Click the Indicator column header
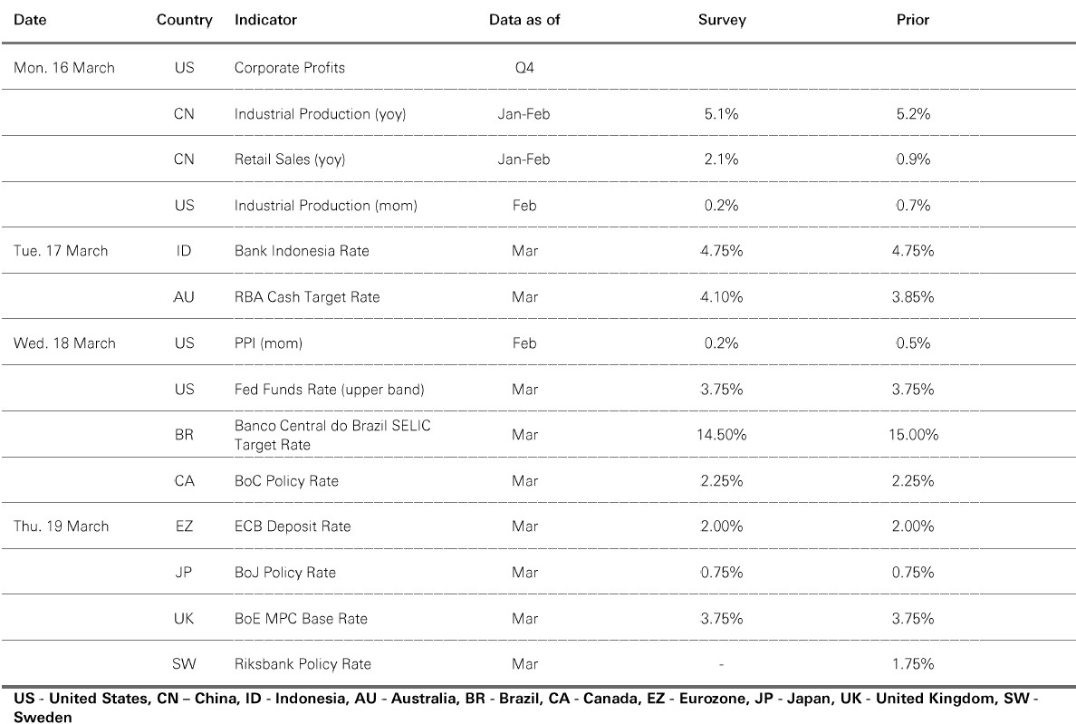This screenshot has height=724, width=1076. point(265,20)
